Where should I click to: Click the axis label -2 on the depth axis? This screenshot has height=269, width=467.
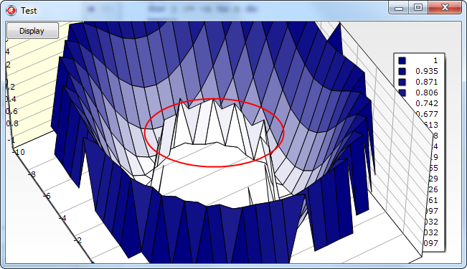pyautogui.click(x=77, y=240)
